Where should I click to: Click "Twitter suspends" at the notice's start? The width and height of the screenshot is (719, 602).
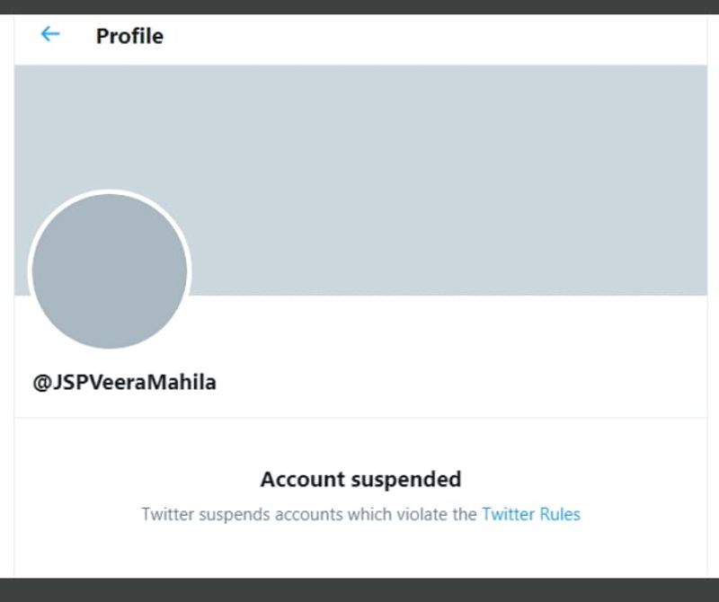coord(192,514)
